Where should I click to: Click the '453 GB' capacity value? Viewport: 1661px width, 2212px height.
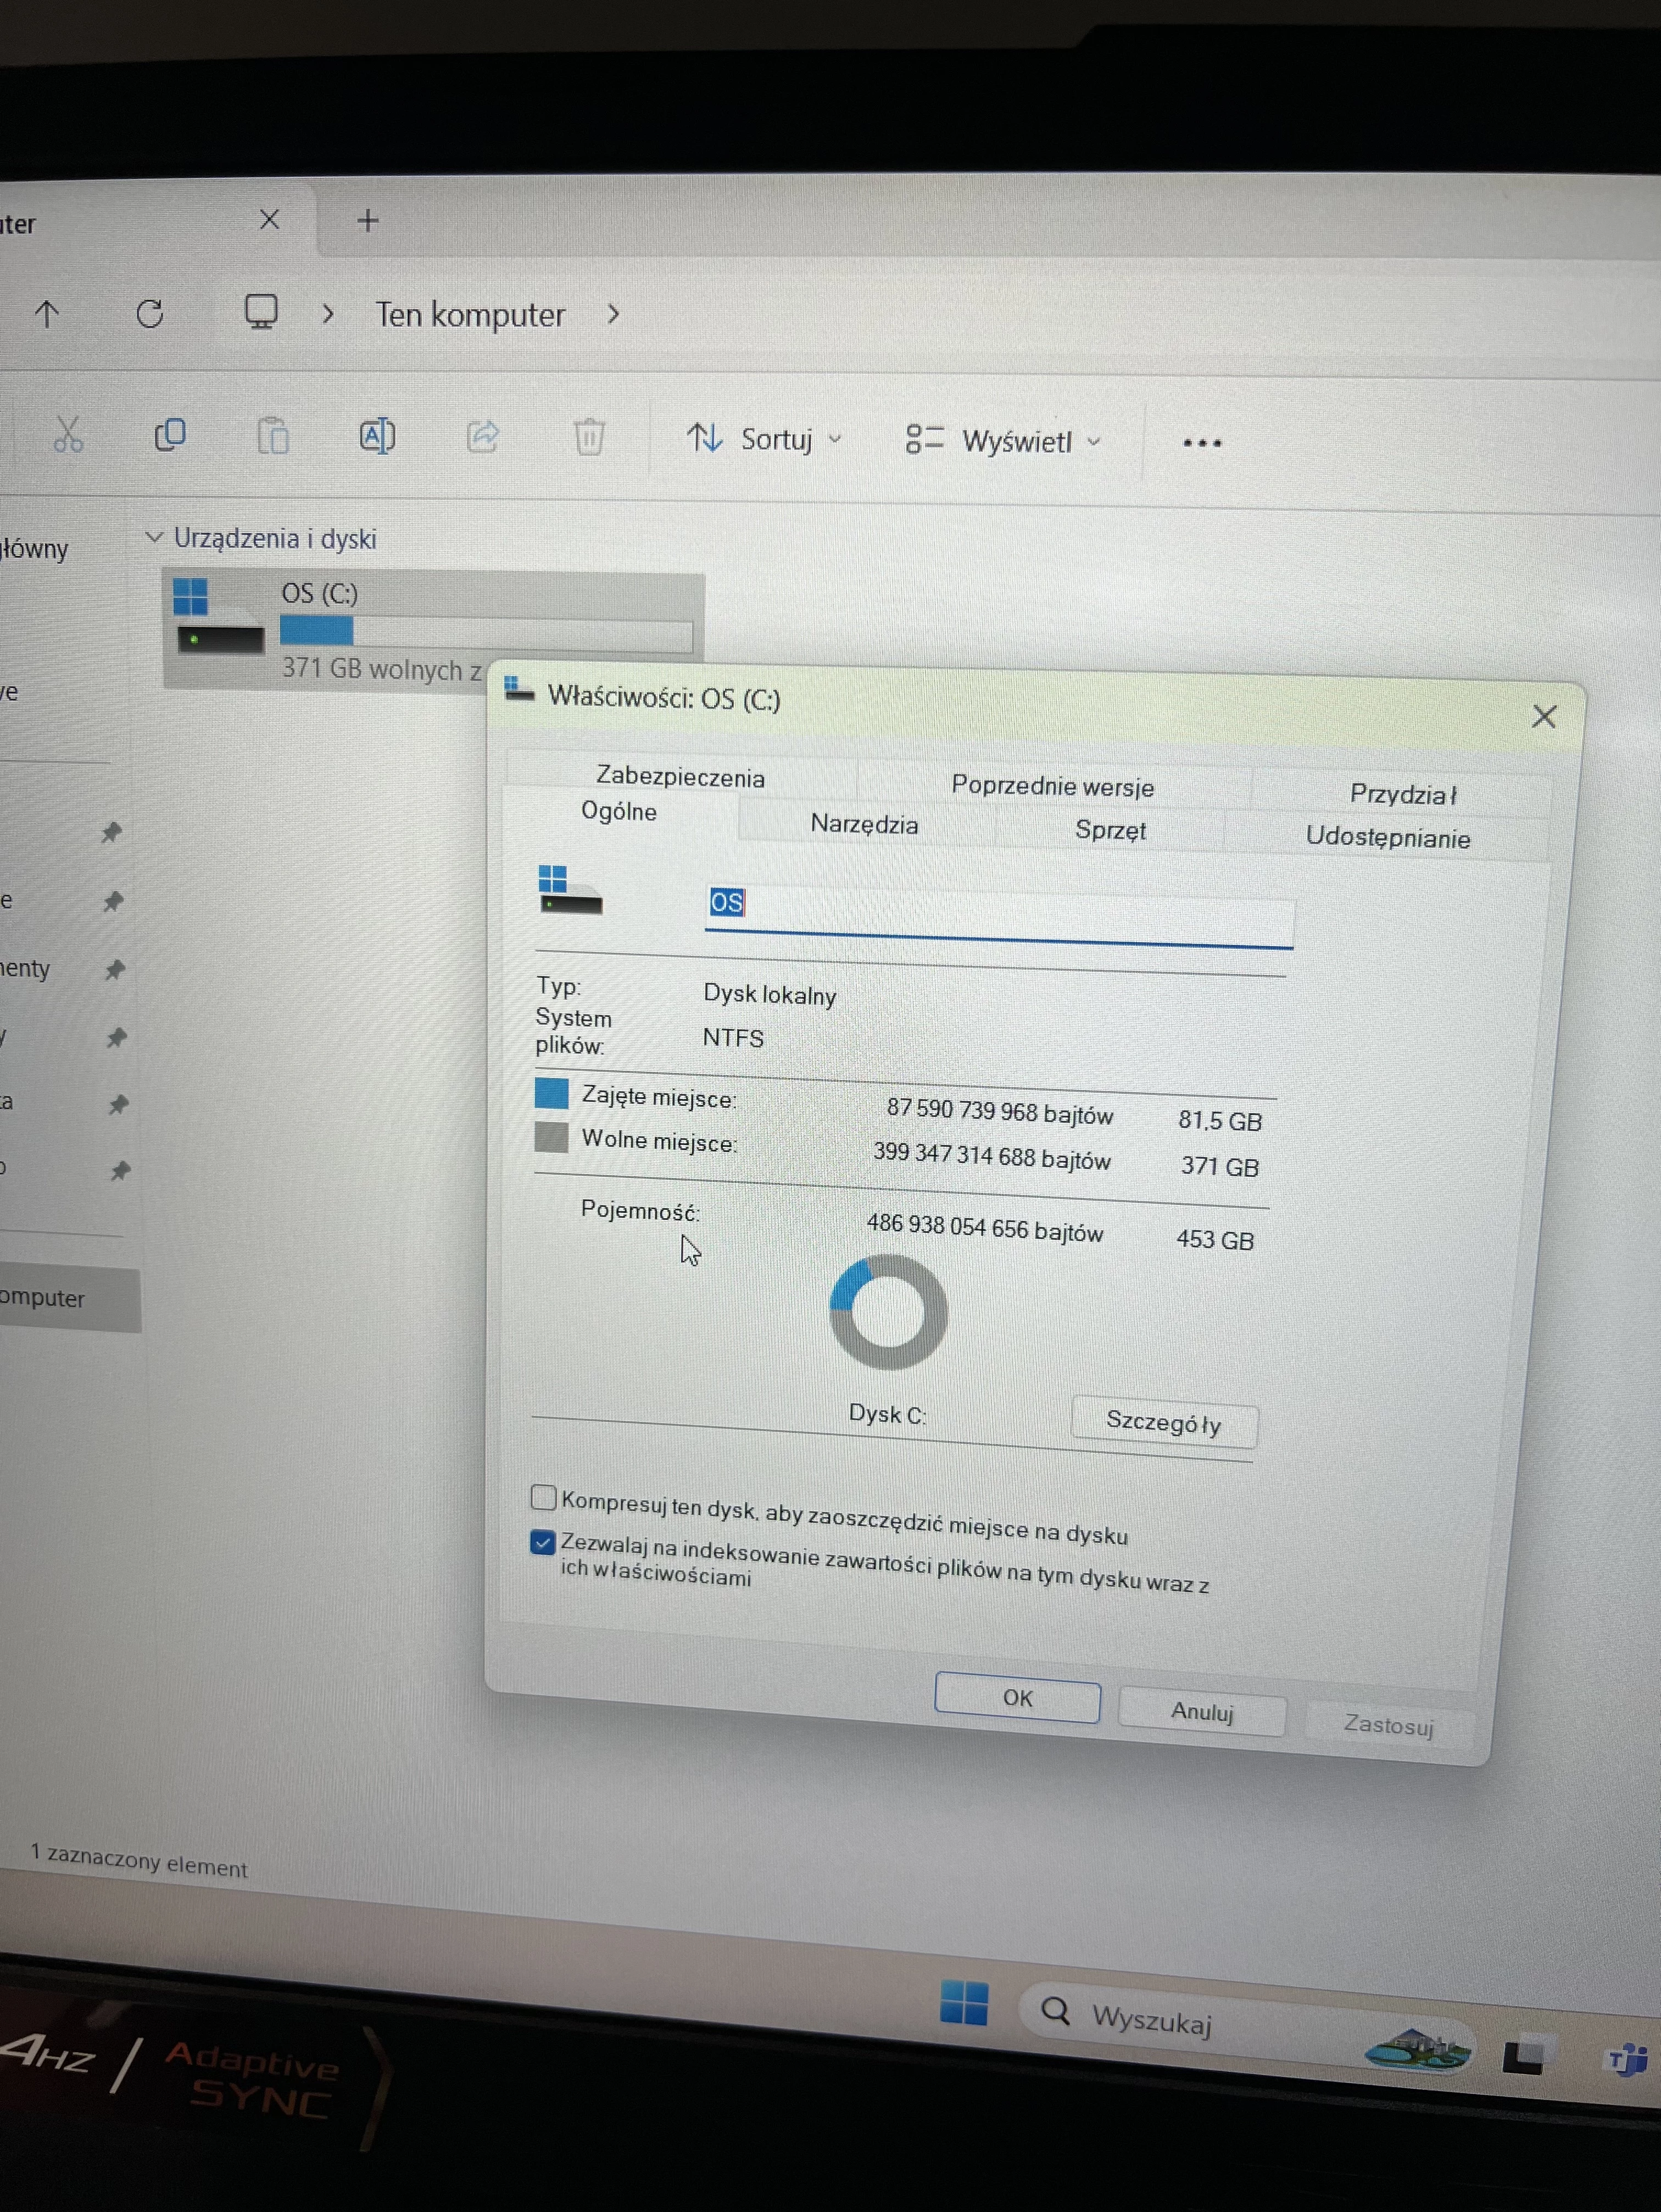1215,1240
